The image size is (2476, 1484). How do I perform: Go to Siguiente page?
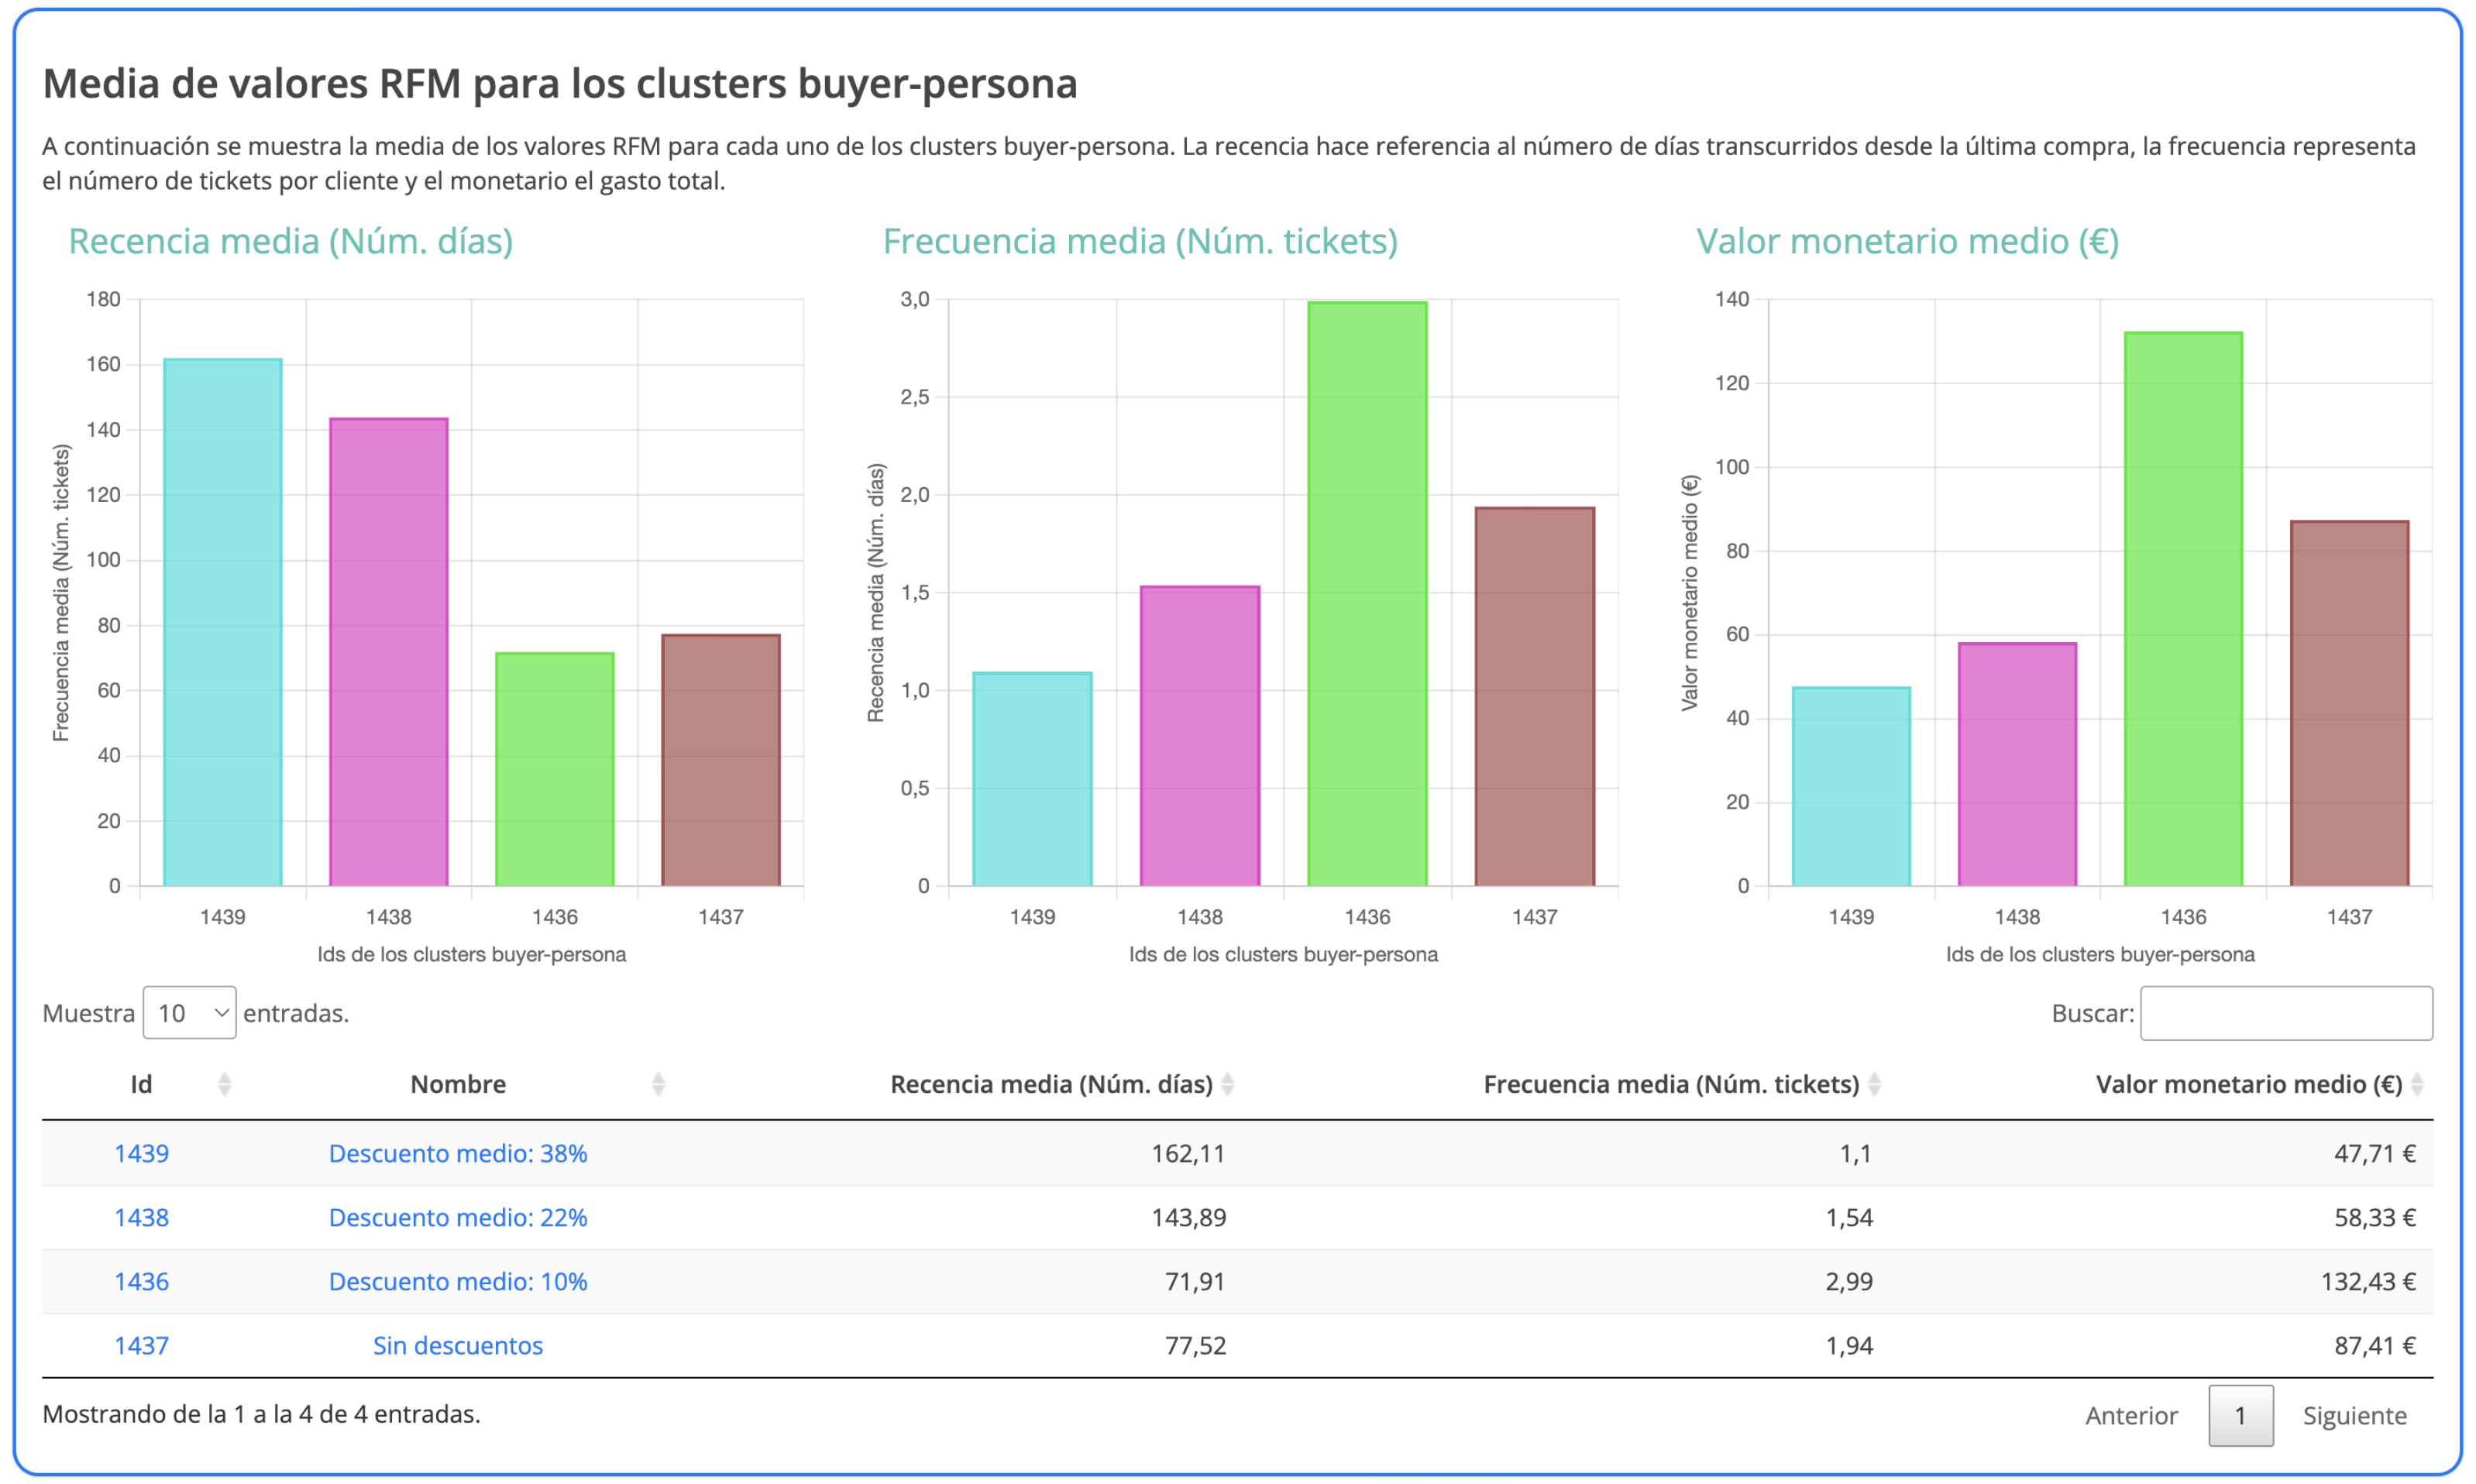[2354, 1415]
